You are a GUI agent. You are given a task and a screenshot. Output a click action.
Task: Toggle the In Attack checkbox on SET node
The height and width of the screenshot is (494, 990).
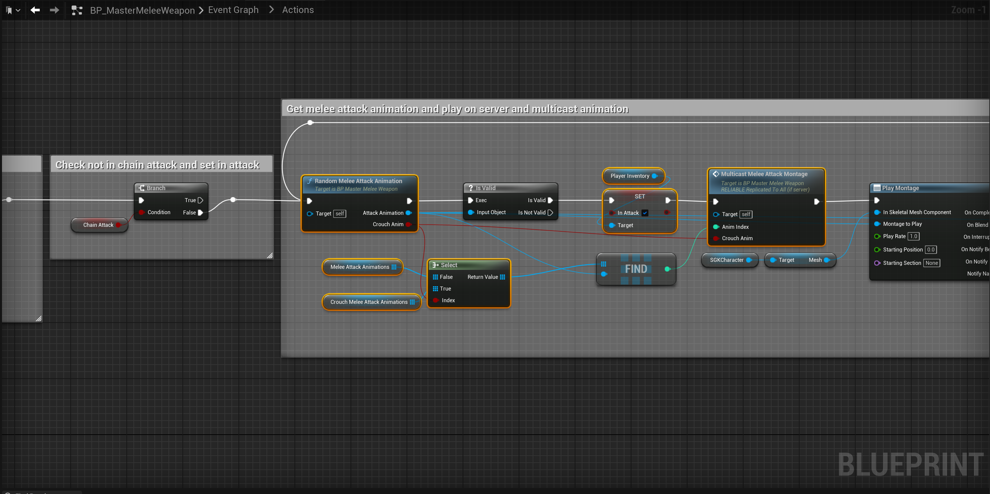coord(645,213)
